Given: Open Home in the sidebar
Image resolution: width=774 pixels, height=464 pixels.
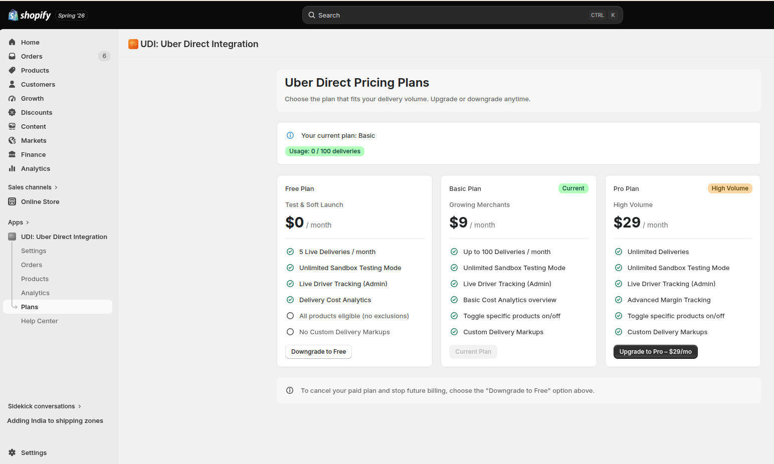Looking at the screenshot, I should (x=58, y=42).
